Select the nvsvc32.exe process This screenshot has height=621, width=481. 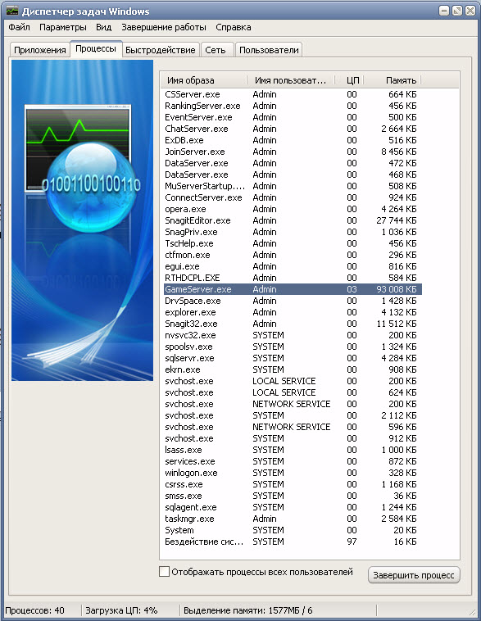tap(293, 335)
